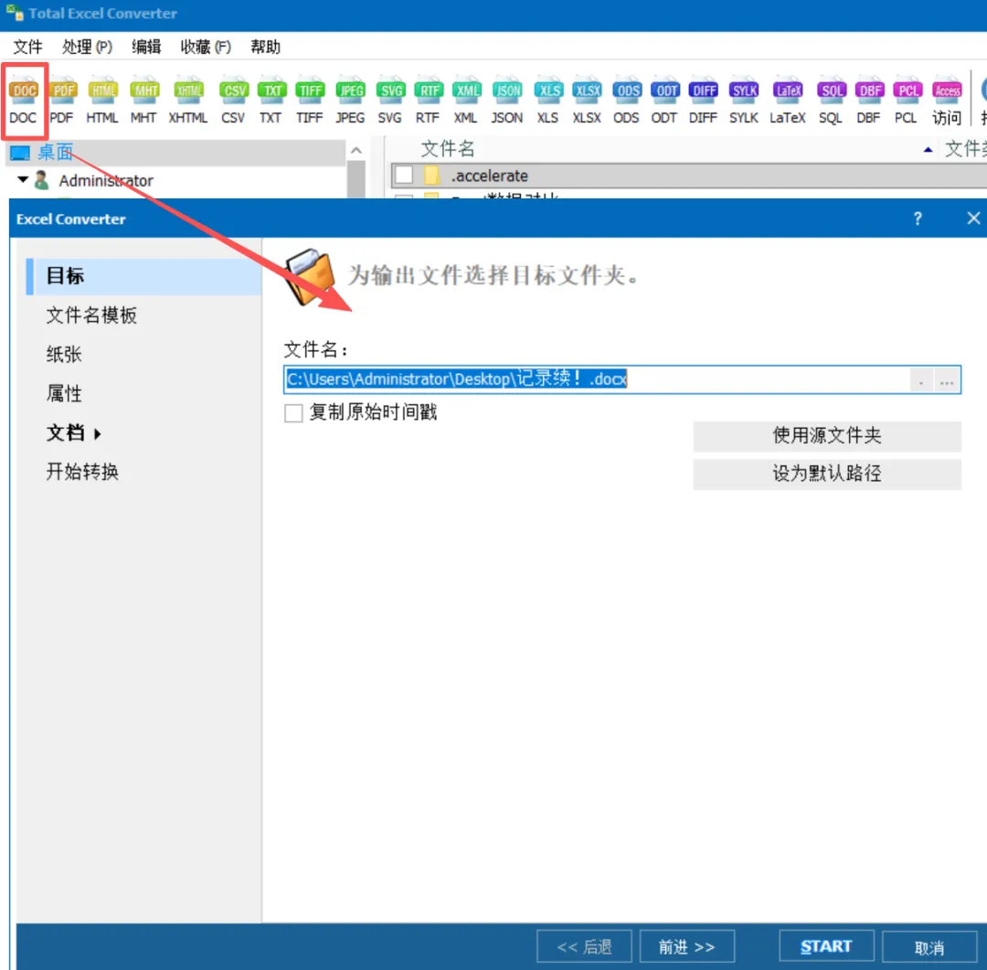Open the 文件 menu

click(x=27, y=47)
